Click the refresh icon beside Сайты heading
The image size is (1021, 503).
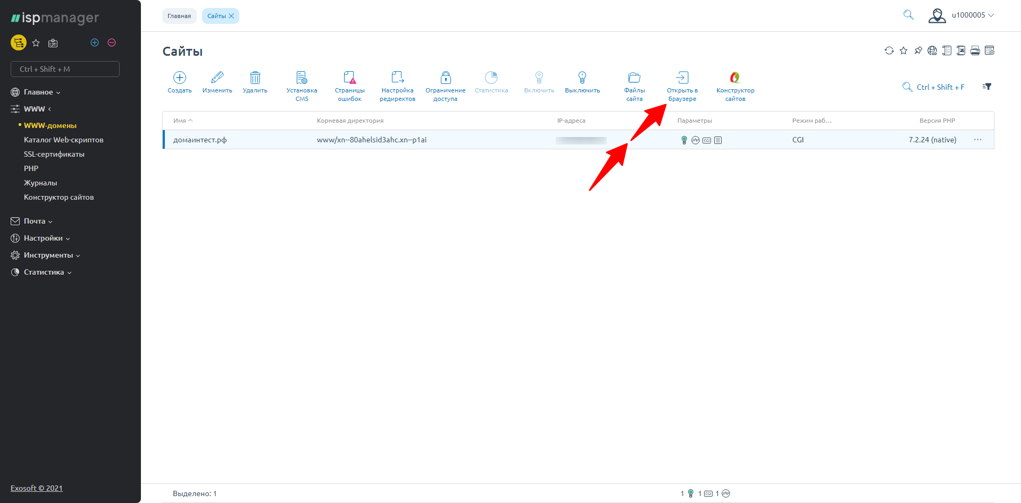[889, 50]
